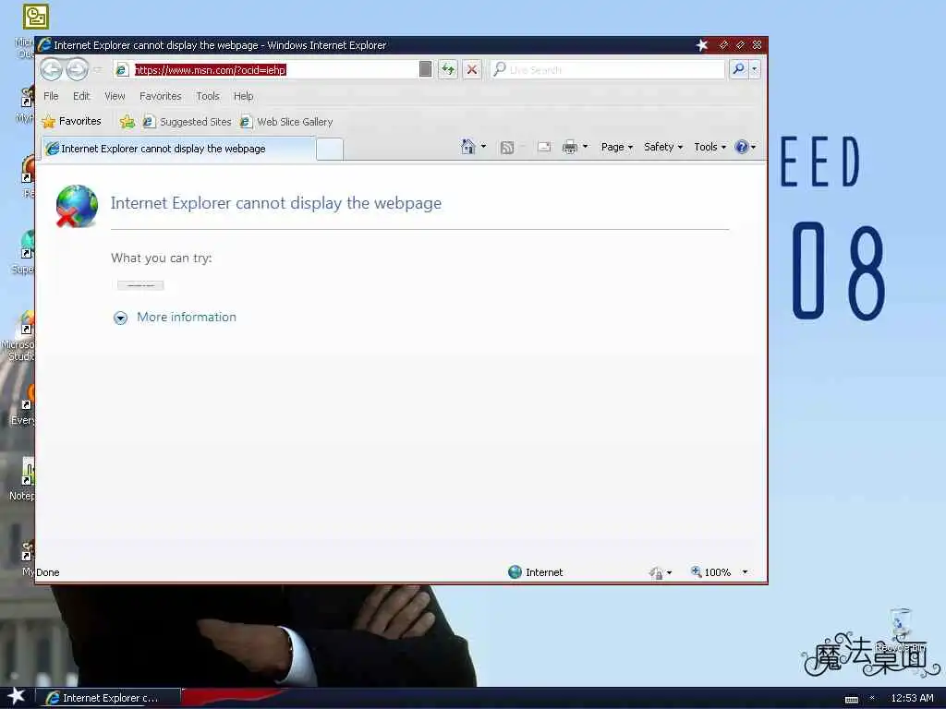The height and width of the screenshot is (709, 946).
Task: Click the red X Stop button
Action: tap(472, 69)
